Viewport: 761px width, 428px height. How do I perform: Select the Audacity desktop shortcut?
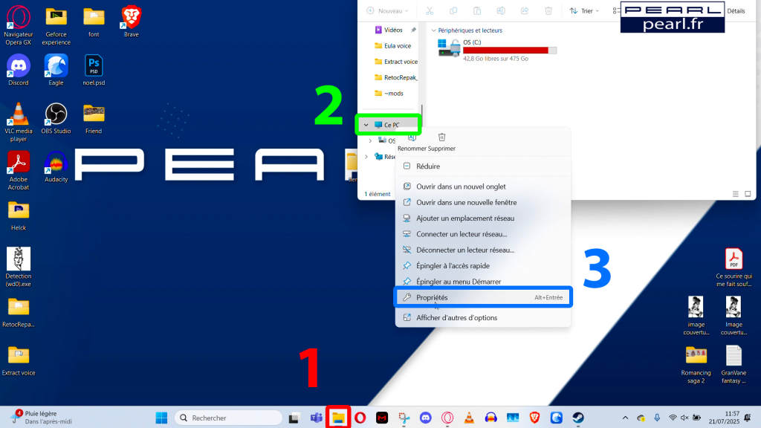click(56, 166)
